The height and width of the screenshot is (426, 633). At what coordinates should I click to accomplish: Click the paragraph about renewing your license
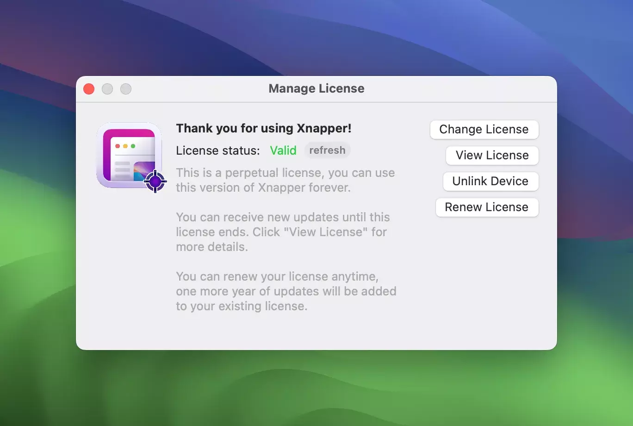point(286,291)
